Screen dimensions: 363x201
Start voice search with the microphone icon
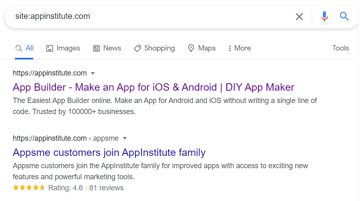[324, 16]
